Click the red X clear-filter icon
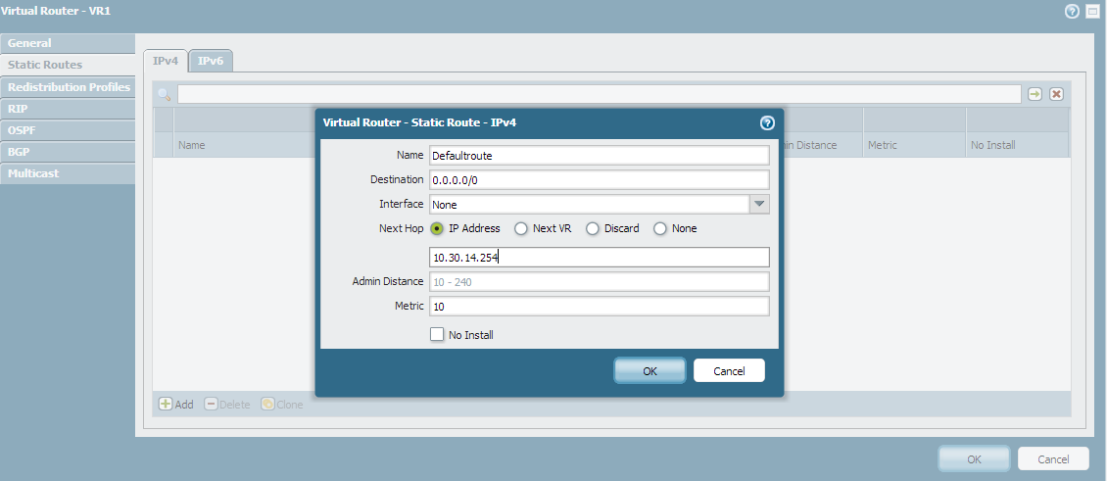Screen dimensions: 1107x481 (1056, 94)
